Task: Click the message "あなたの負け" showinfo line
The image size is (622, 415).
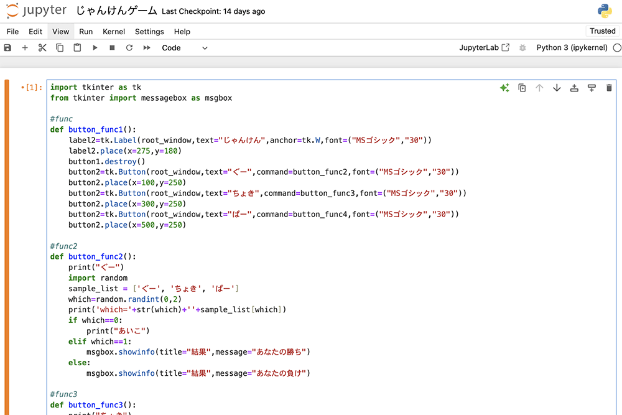Action: 198,373
